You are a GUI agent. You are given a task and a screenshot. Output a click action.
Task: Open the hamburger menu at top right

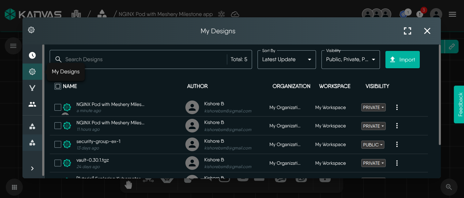pyautogui.click(x=452, y=14)
